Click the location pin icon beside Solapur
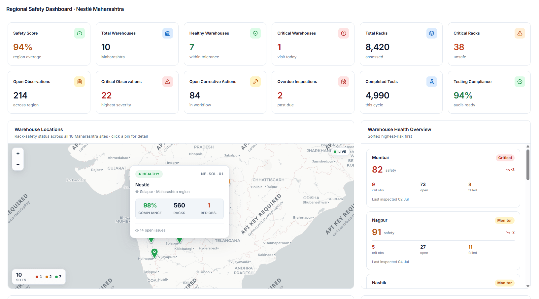This screenshot has width=539, height=299. click(x=137, y=192)
